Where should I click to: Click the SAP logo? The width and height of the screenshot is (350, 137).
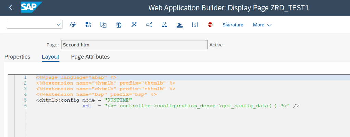(31, 7)
